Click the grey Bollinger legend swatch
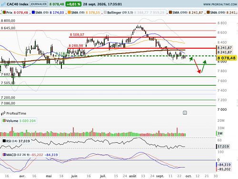238x179 pixels. point(105,12)
